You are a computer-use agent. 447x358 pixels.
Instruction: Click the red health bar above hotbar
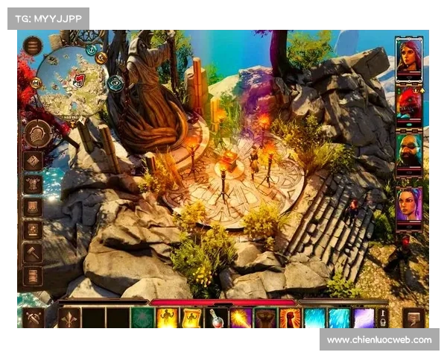click(x=223, y=303)
